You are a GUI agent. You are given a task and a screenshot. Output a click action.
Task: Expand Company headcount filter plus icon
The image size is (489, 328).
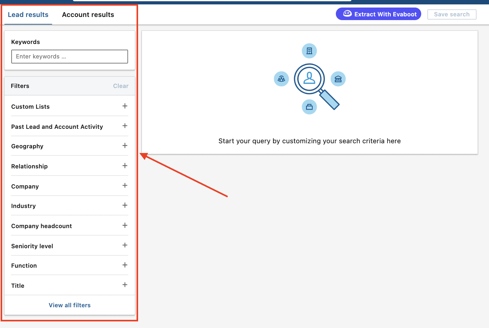point(125,225)
